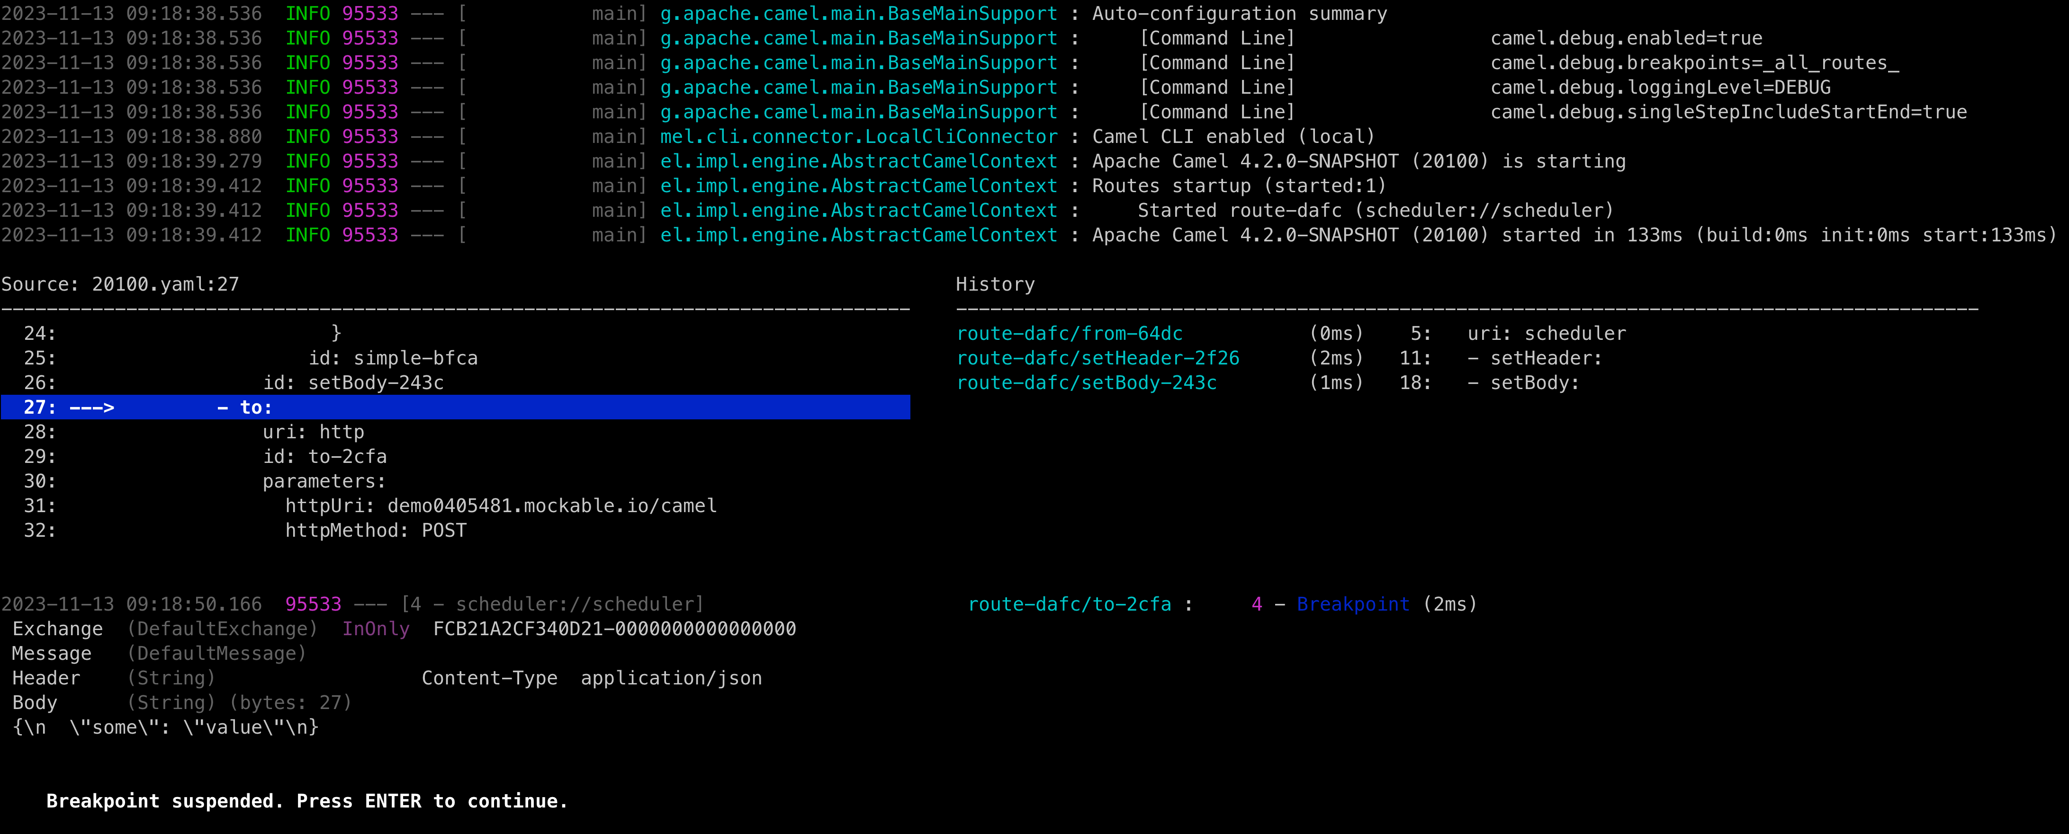Click the History panel title
The image size is (2069, 834).
pyautogui.click(x=995, y=284)
